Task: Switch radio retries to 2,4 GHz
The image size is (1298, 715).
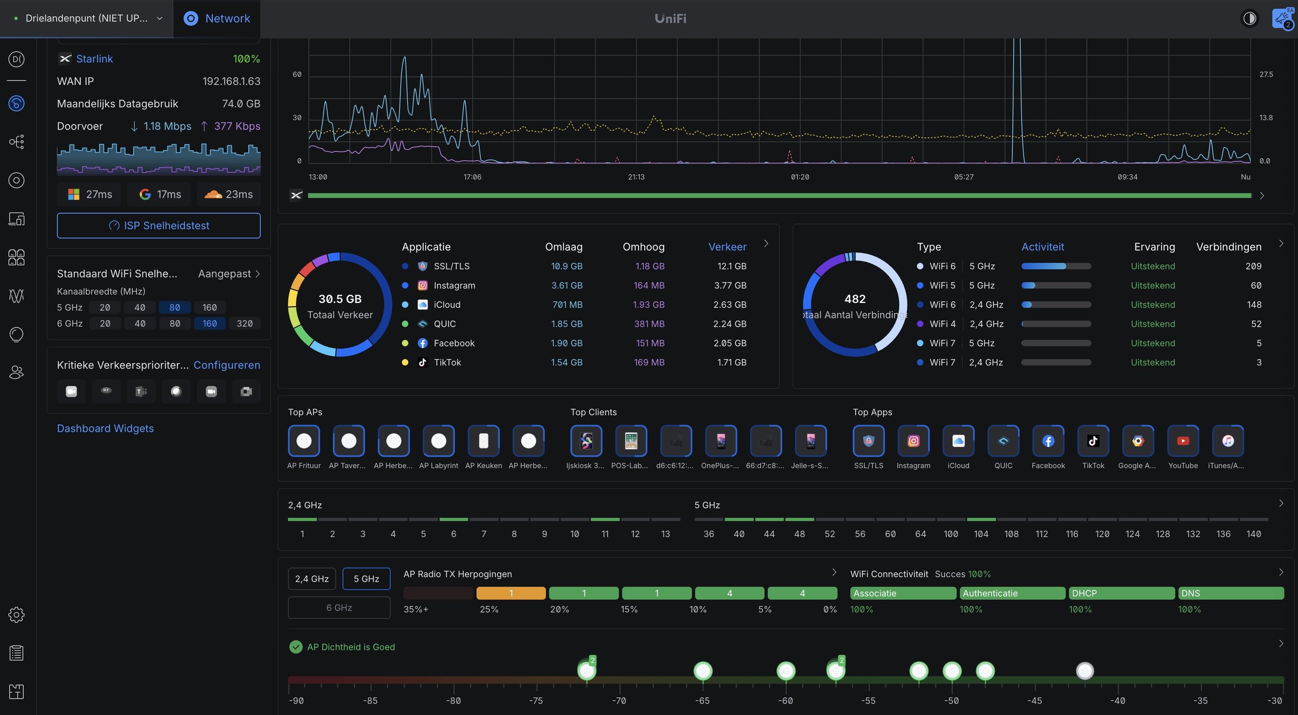Action: pyautogui.click(x=312, y=579)
